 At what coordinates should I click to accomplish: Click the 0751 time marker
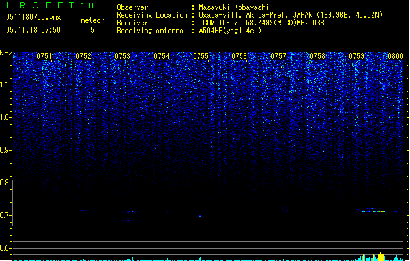(x=44, y=56)
